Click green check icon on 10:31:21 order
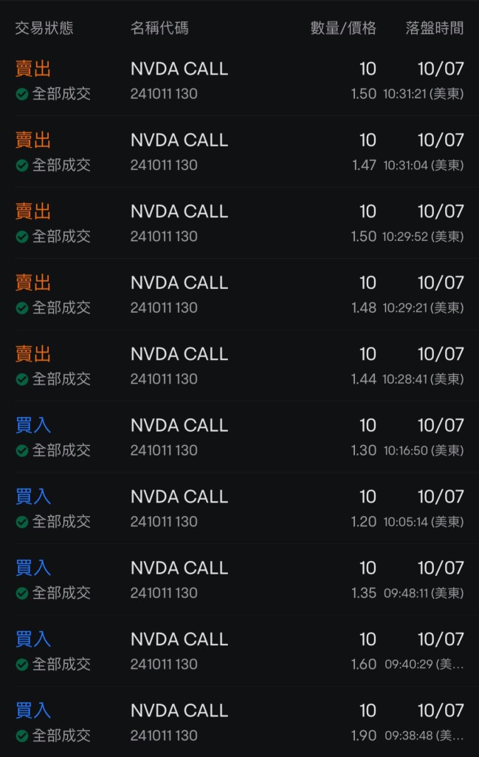The image size is (479, 757). (x=22, y=94)
